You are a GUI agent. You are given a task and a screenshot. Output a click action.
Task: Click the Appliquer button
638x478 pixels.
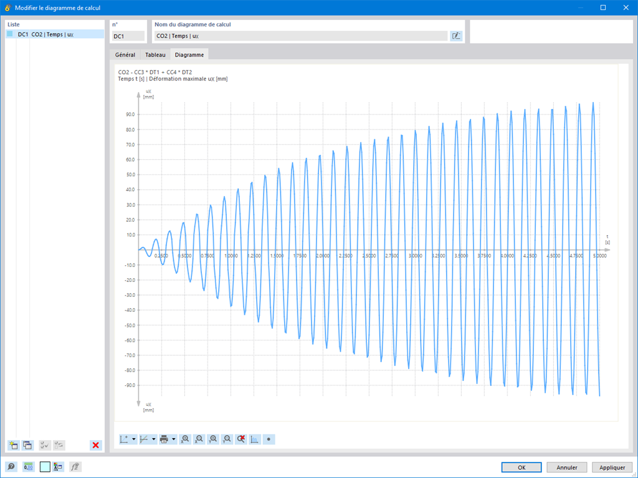point(612,467)
